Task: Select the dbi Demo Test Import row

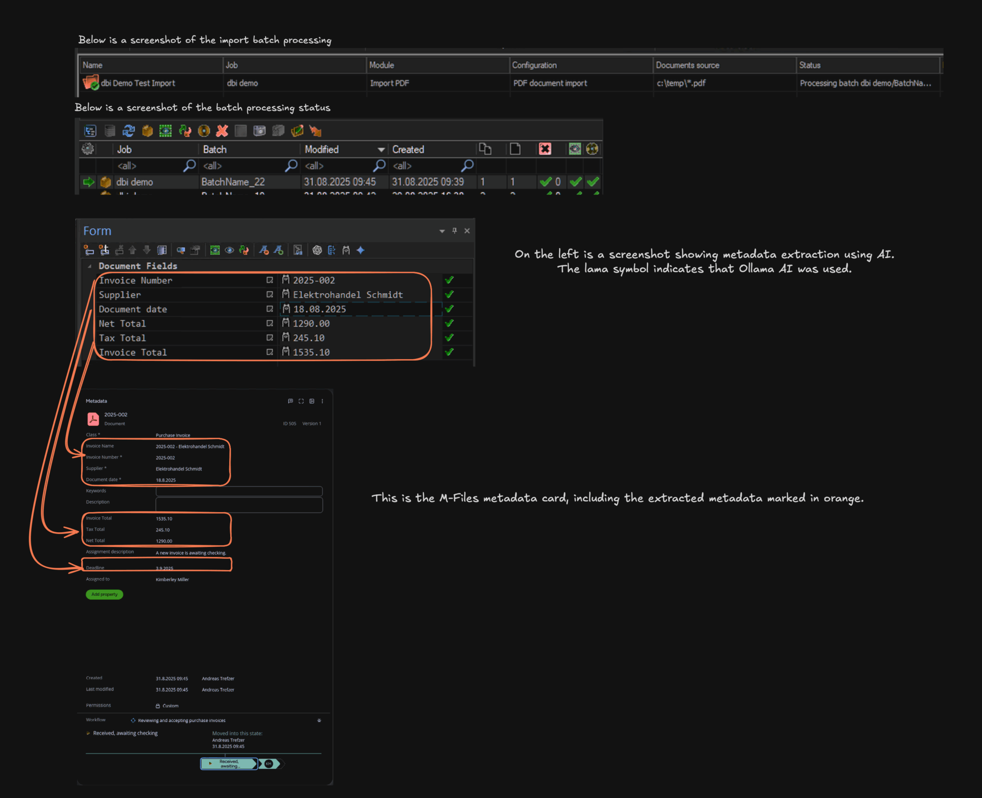Action: pyautogui.click(x=509, y=83)
